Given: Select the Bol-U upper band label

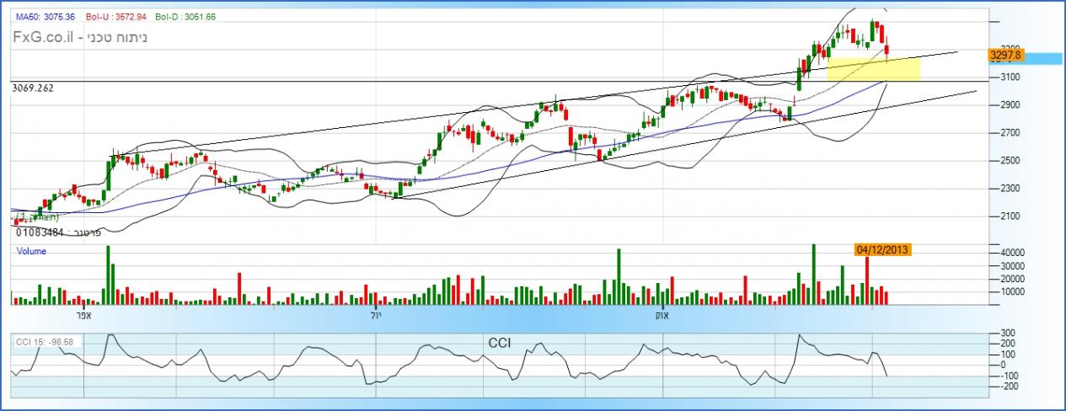Looking at the screenshot, I should [108, 17].
